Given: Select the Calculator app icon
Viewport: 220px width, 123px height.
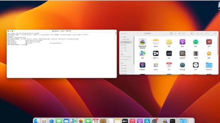Looking at the screenshot, I should pyautogui.click(x=196, y=53).
